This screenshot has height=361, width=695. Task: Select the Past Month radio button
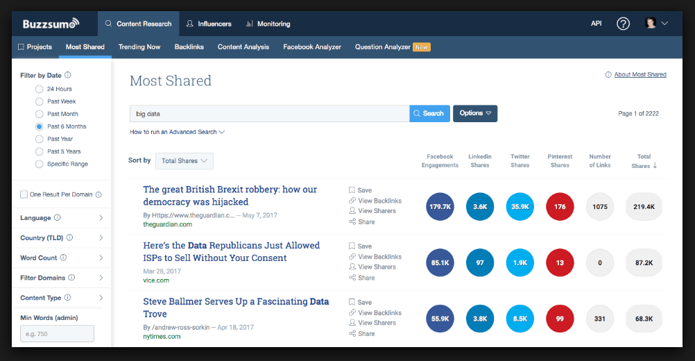pos(40,114)
